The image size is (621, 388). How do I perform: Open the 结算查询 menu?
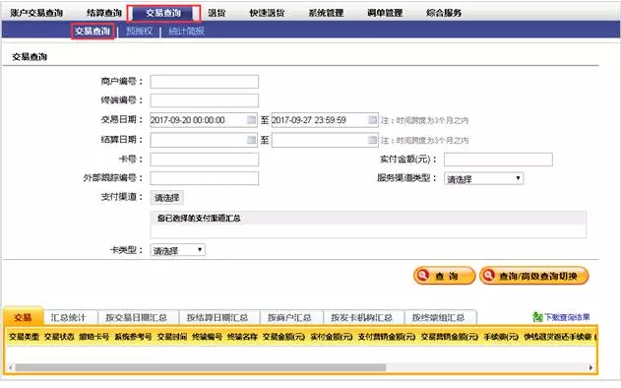pyautogui.click(x=104, y=13)
